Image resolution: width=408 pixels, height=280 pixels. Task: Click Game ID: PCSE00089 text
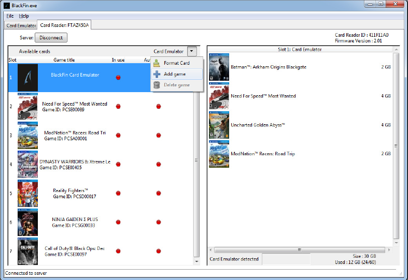(63, 110)
